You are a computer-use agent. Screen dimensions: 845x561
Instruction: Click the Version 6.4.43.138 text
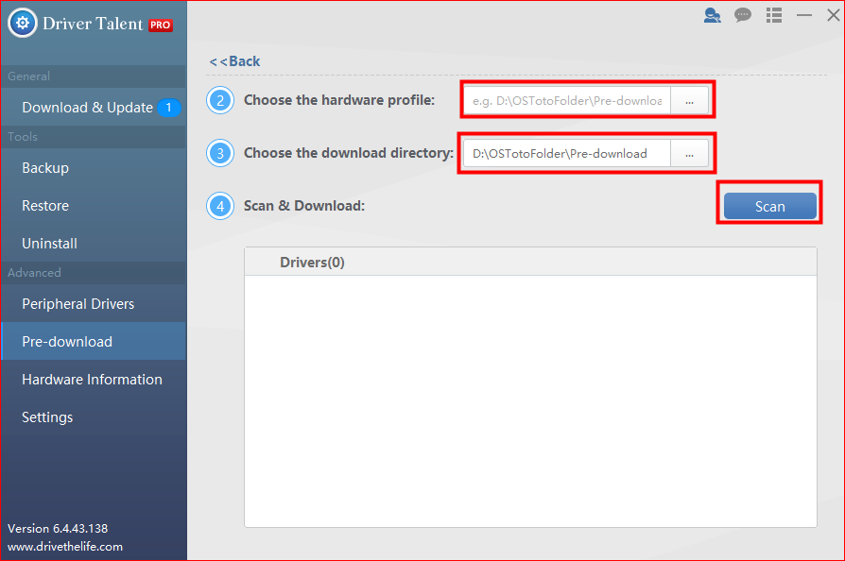(58, 529)
